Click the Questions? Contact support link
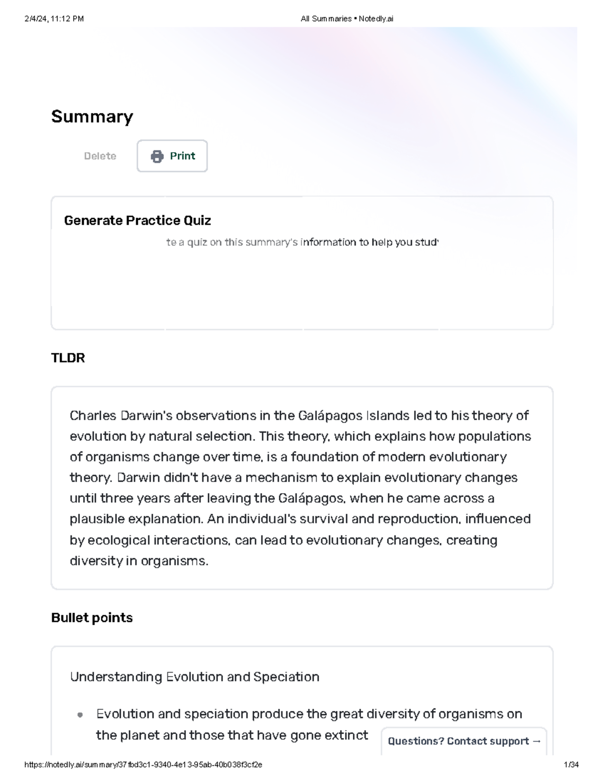This screenshot has height=783, width=605. tap(464, 741)
